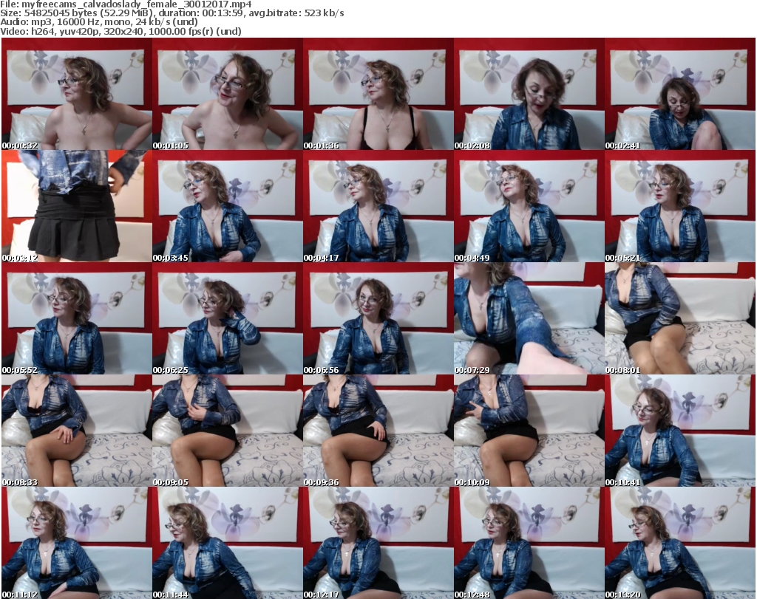Select the thumbnail stamped 00:01:05
This screenshot has height=599, width=757.
tap(228, 94)
